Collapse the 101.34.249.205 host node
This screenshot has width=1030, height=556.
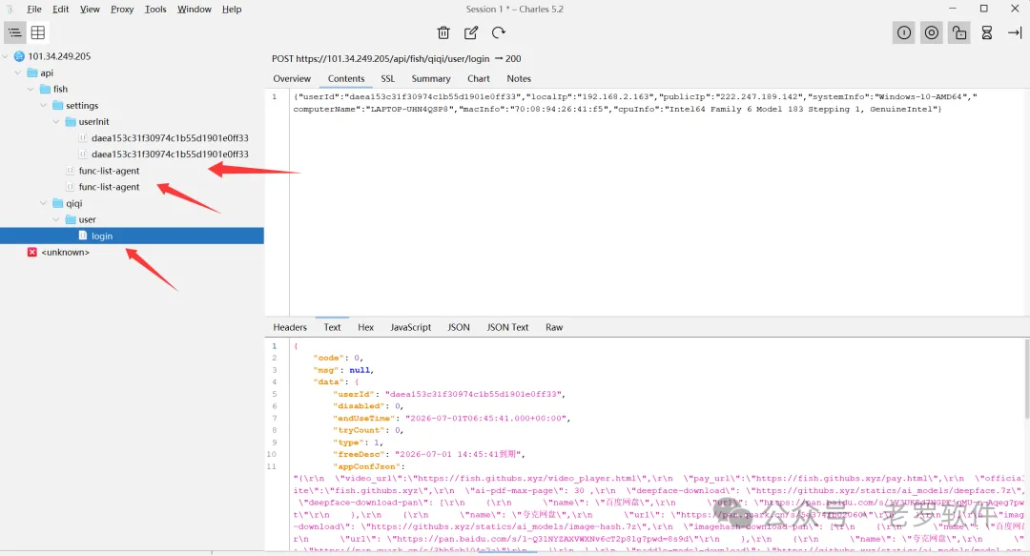pyautogui.click(x=6, y=56)
